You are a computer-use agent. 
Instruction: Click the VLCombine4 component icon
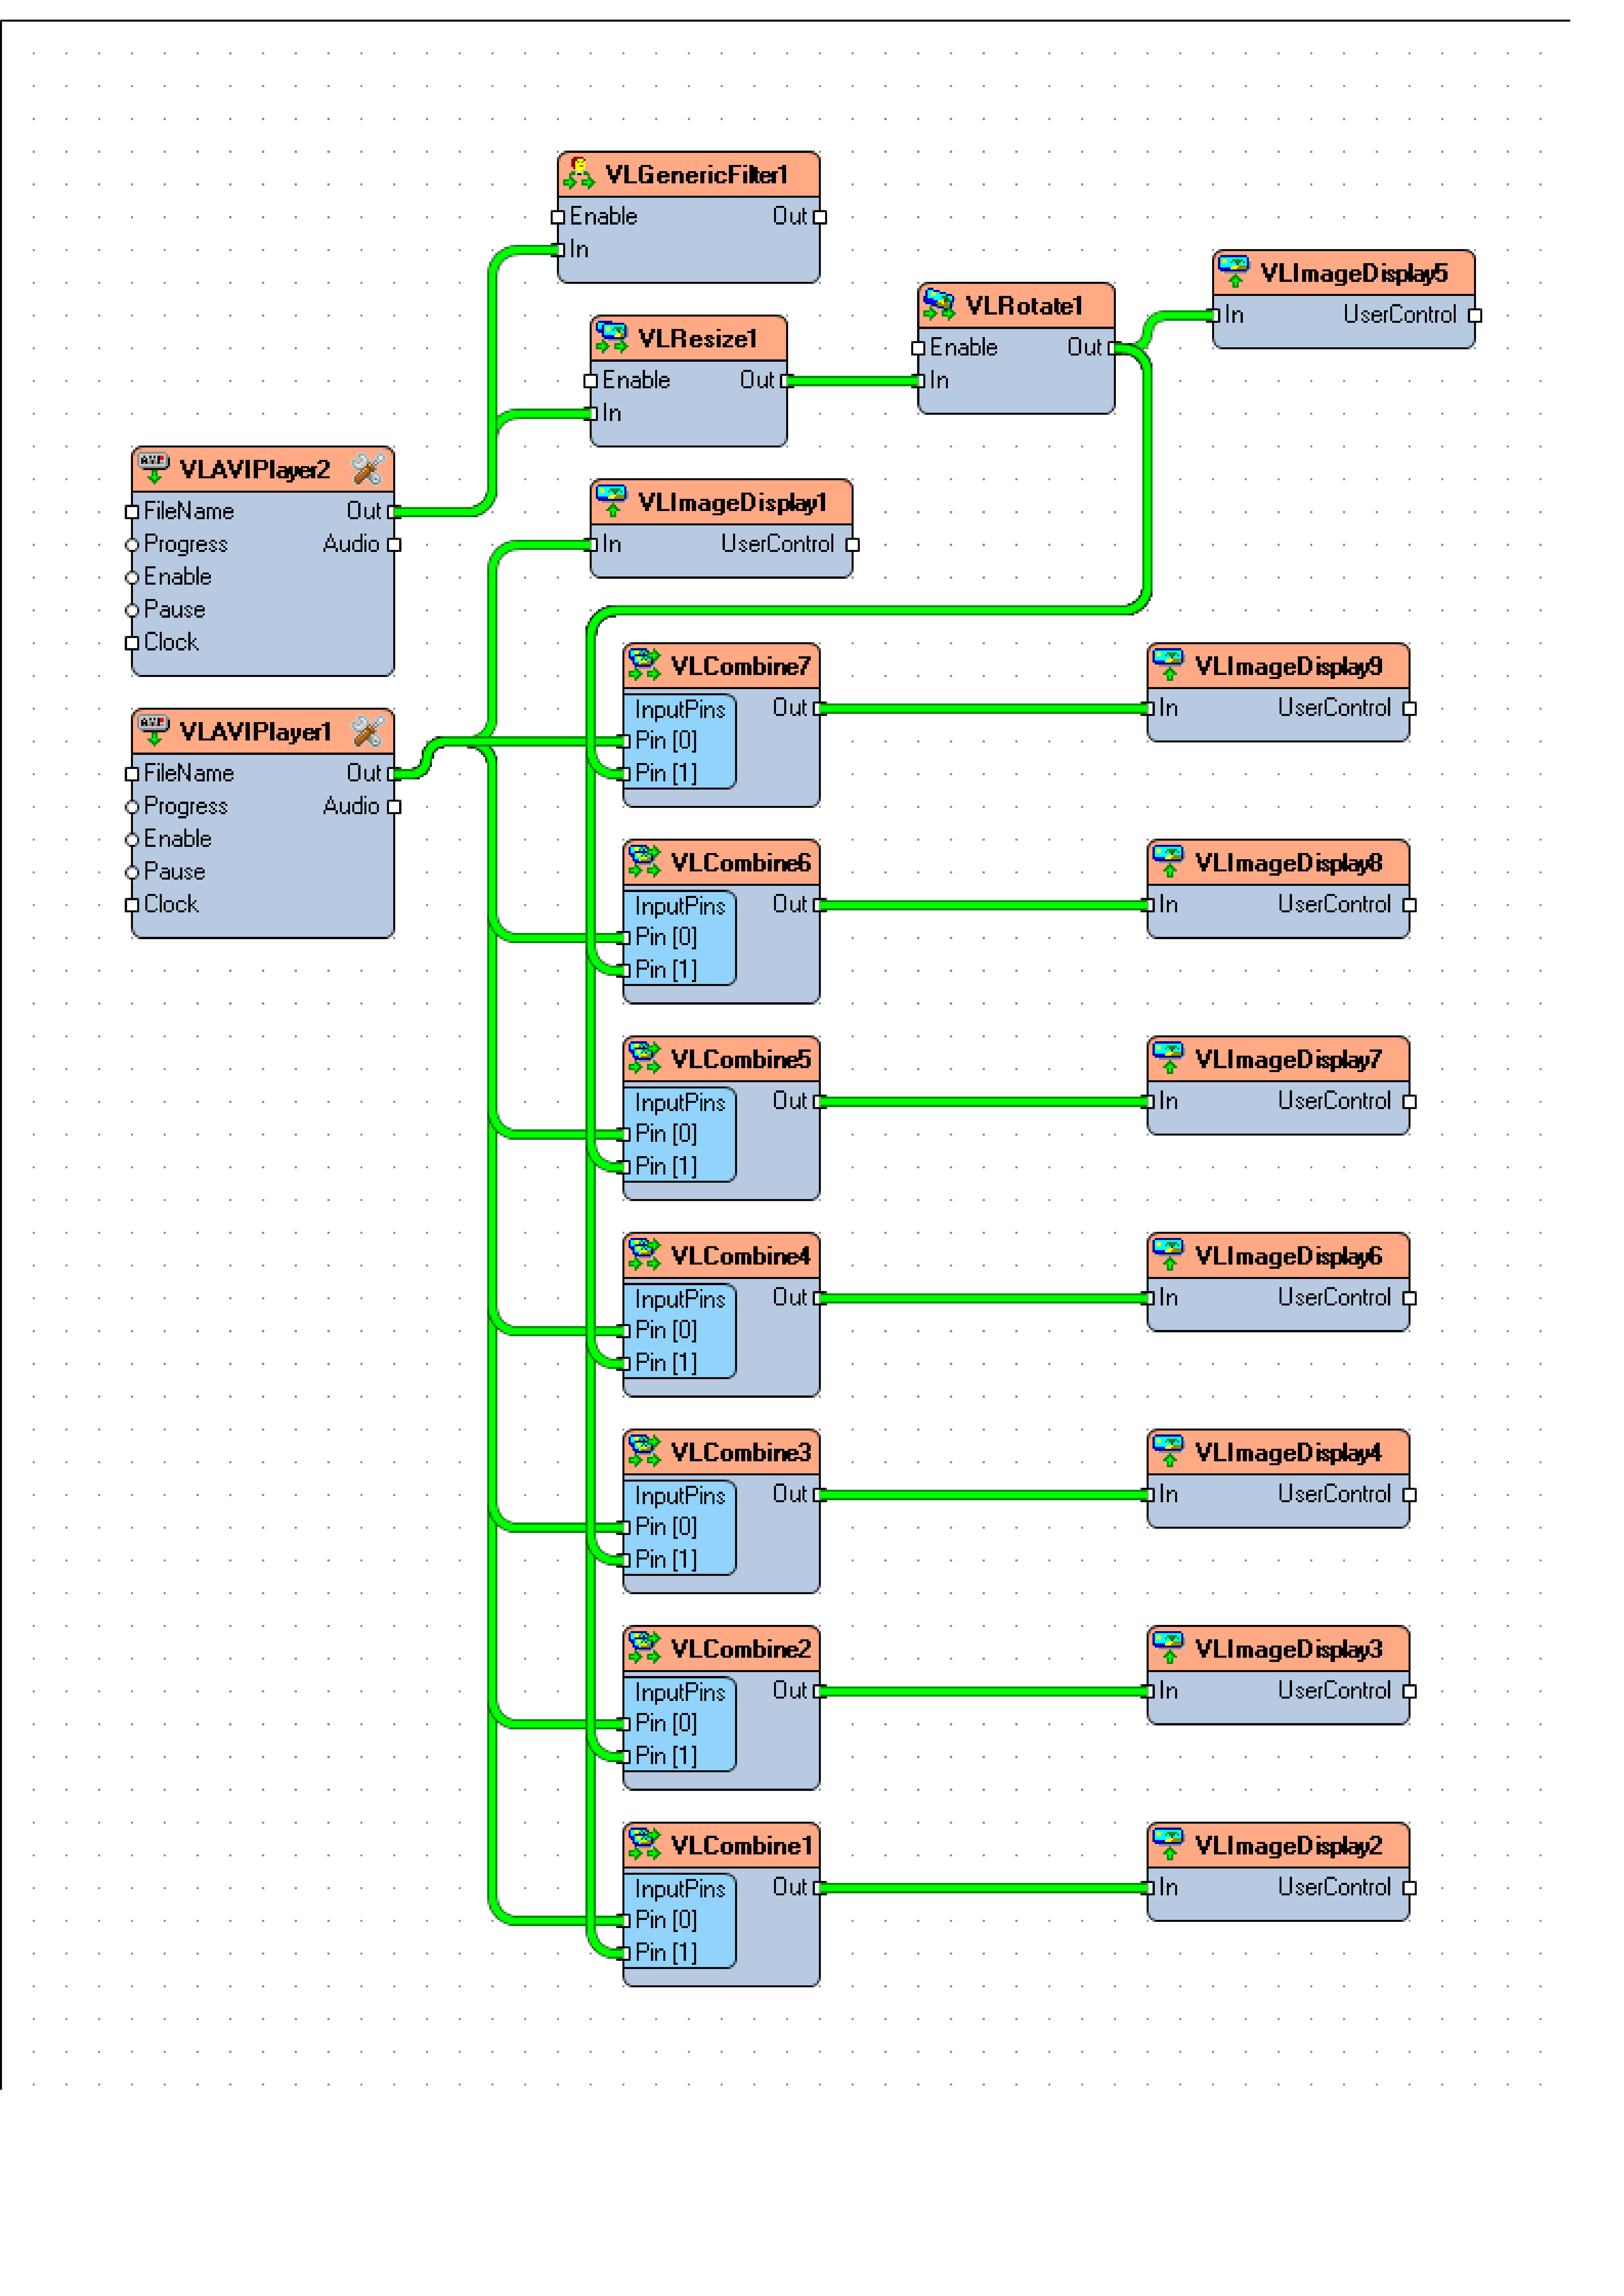coord(645,1254)
